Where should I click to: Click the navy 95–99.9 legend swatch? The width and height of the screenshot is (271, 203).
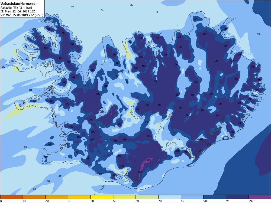tap(237, 197)
